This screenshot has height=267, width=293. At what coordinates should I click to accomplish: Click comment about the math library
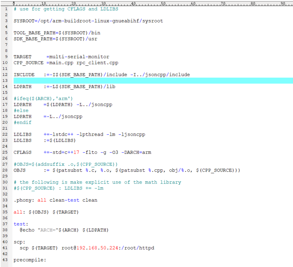97,182
